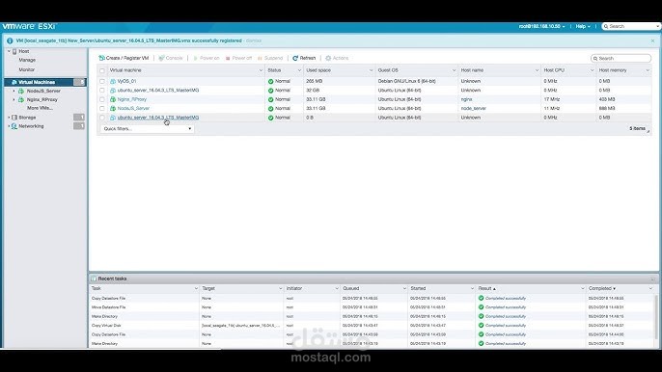The width and height of the screenshot is (662, 372).
Task: Click the Networking icon in the navigator
Action: point(14,126)
